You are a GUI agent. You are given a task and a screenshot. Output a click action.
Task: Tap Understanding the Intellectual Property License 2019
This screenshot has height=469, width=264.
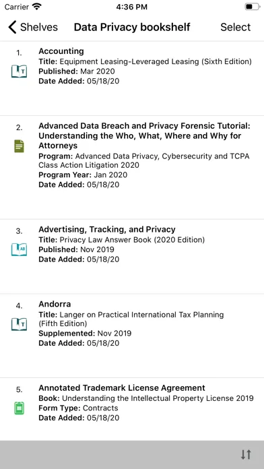[x=158, y=398]
